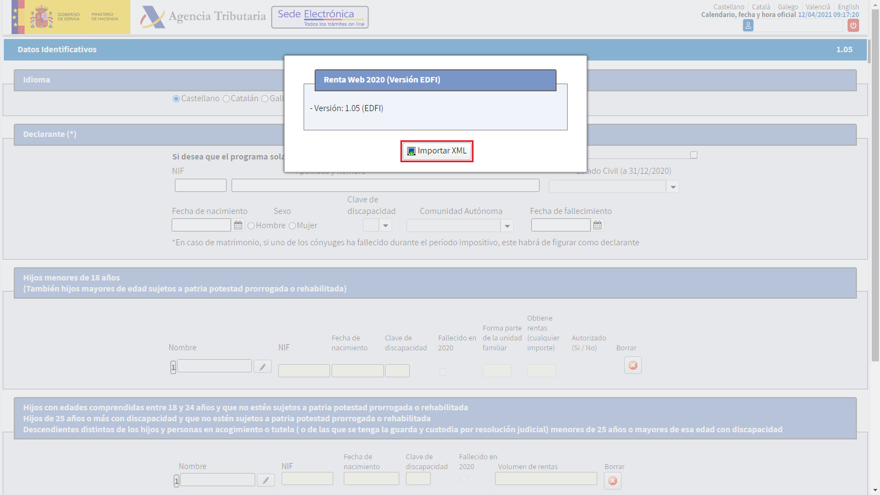The height and width of the screenshot is (495, 880).
Task: Click Fecha de nacimiento date field
Action: pos(201,225)
